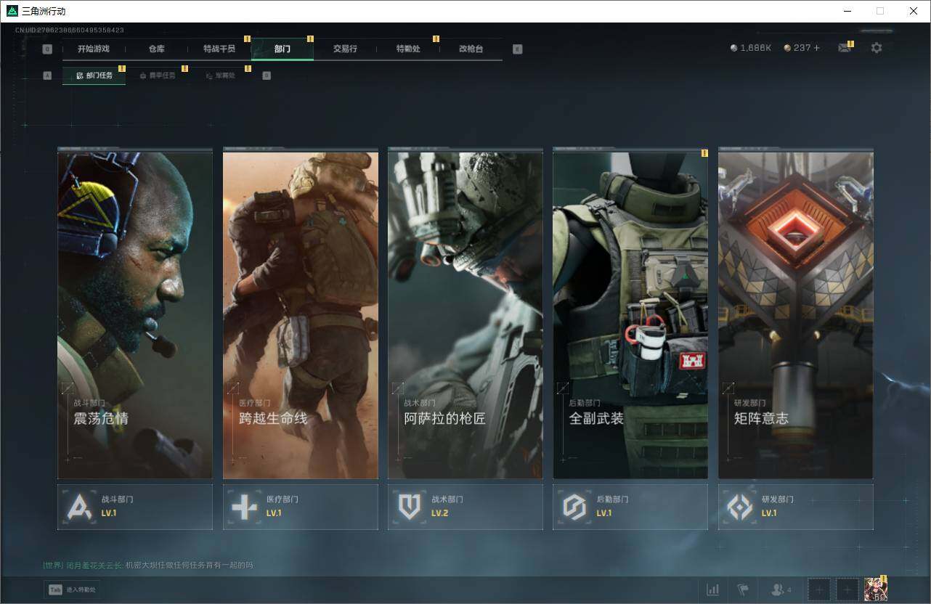This screenshot has height=604, width=931.
Task: Switch to the 仓库 tab
Action: 156,49
